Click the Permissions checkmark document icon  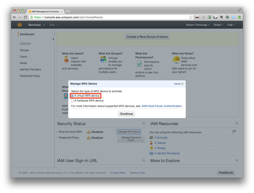click(139, 63)
